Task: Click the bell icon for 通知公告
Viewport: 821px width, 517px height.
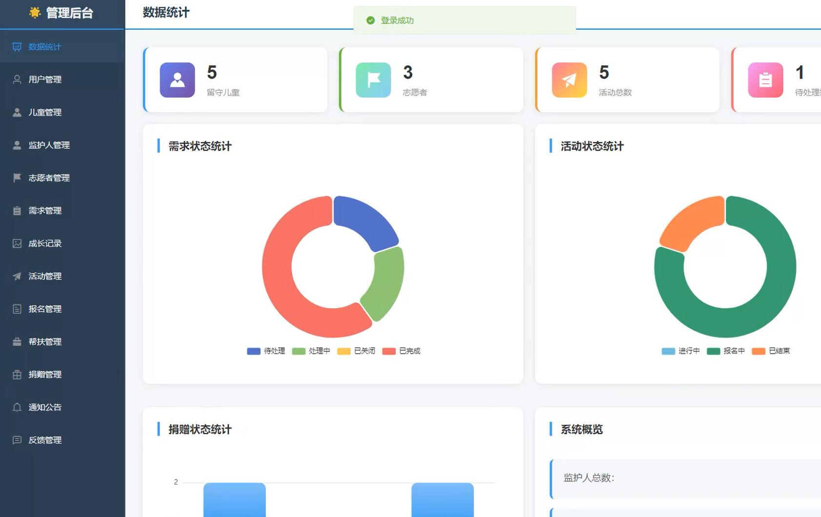Action: (17, 407)
